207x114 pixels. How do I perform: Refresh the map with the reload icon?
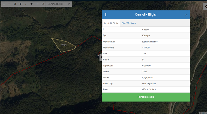coord(15,4)
